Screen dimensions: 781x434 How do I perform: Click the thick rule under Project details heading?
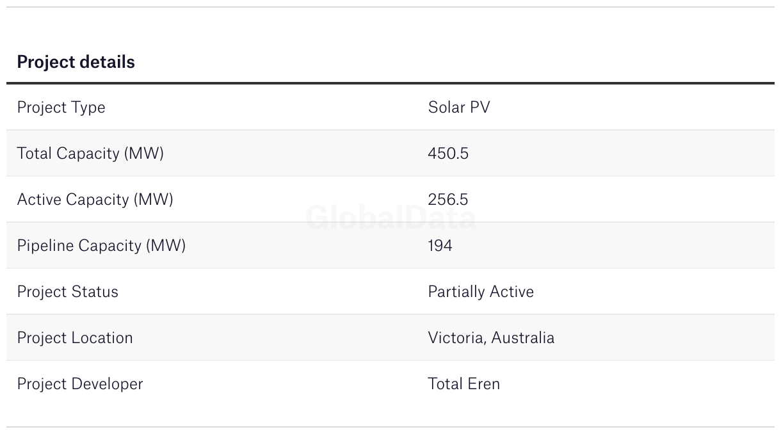(x=390, y=83)
